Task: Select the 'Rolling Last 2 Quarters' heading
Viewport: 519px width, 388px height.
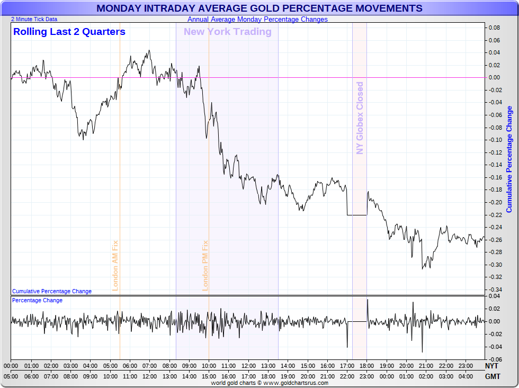Action: pyautogui.click(x=69, y=32)
